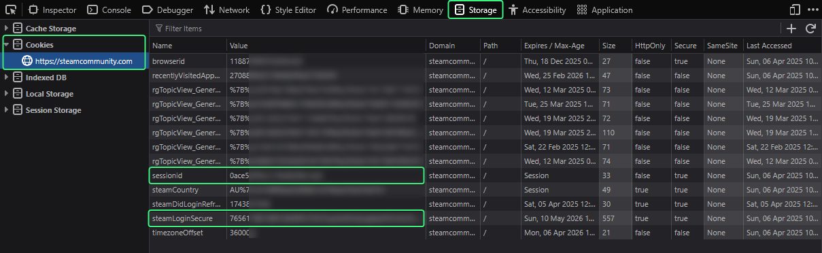Click the add cookie plus icon

(791, 29)
